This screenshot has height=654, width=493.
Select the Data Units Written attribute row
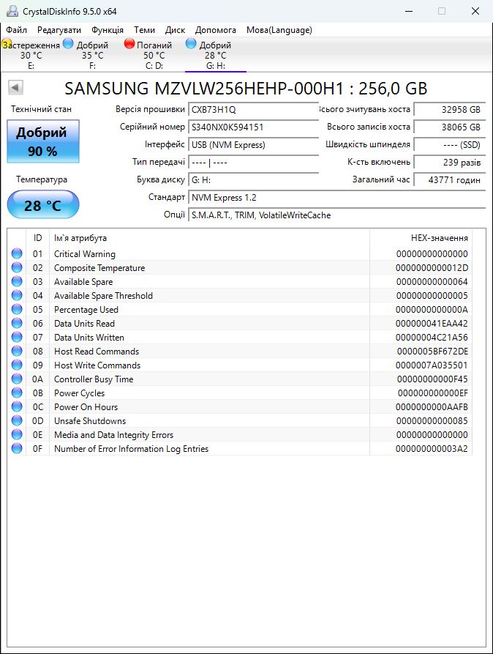(x=240, y=337)
